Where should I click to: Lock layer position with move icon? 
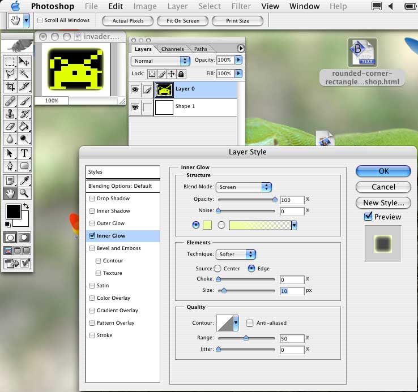click(171, 74)
